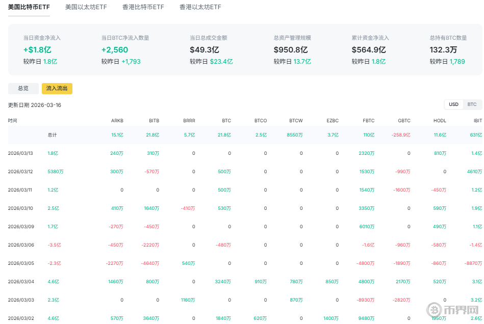This screenshot has width=484, height=324.
Task: Switch to the 美国比特币ETF tab
Action: pyautogui.click(x=29, y=7)
